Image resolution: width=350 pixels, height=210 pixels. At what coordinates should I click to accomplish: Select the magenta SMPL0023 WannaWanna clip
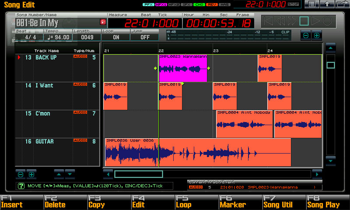[183, 68]
